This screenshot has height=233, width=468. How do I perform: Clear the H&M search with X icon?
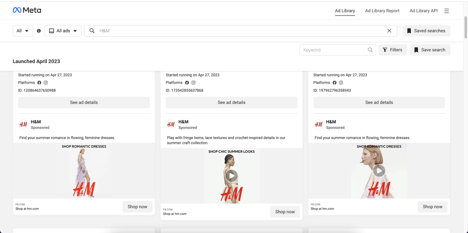(389, 31)
